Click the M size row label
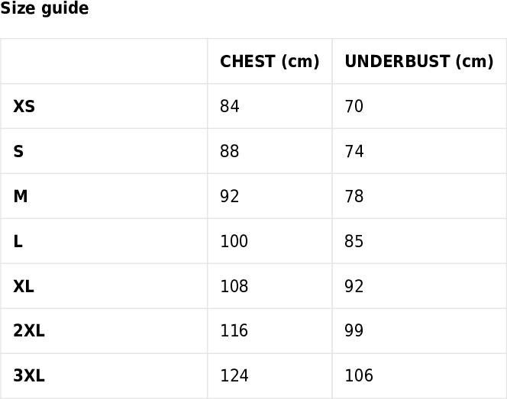 click(x=21, y=196)
